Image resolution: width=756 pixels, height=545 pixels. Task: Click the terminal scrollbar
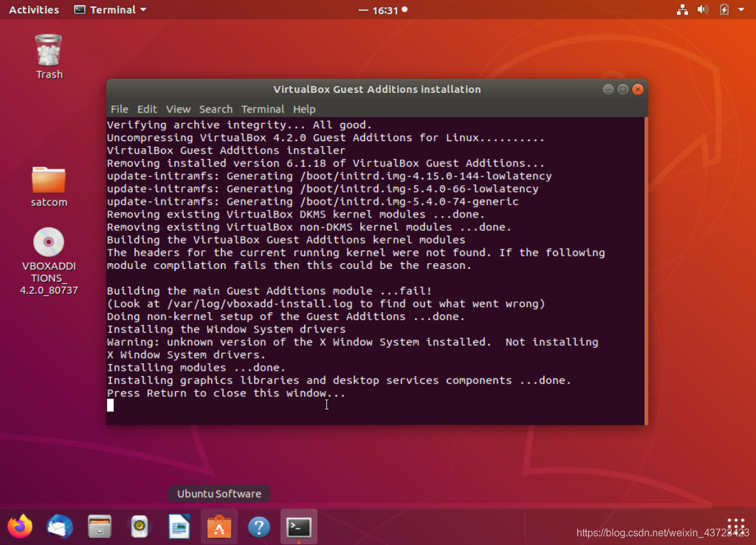coord(646,270)
